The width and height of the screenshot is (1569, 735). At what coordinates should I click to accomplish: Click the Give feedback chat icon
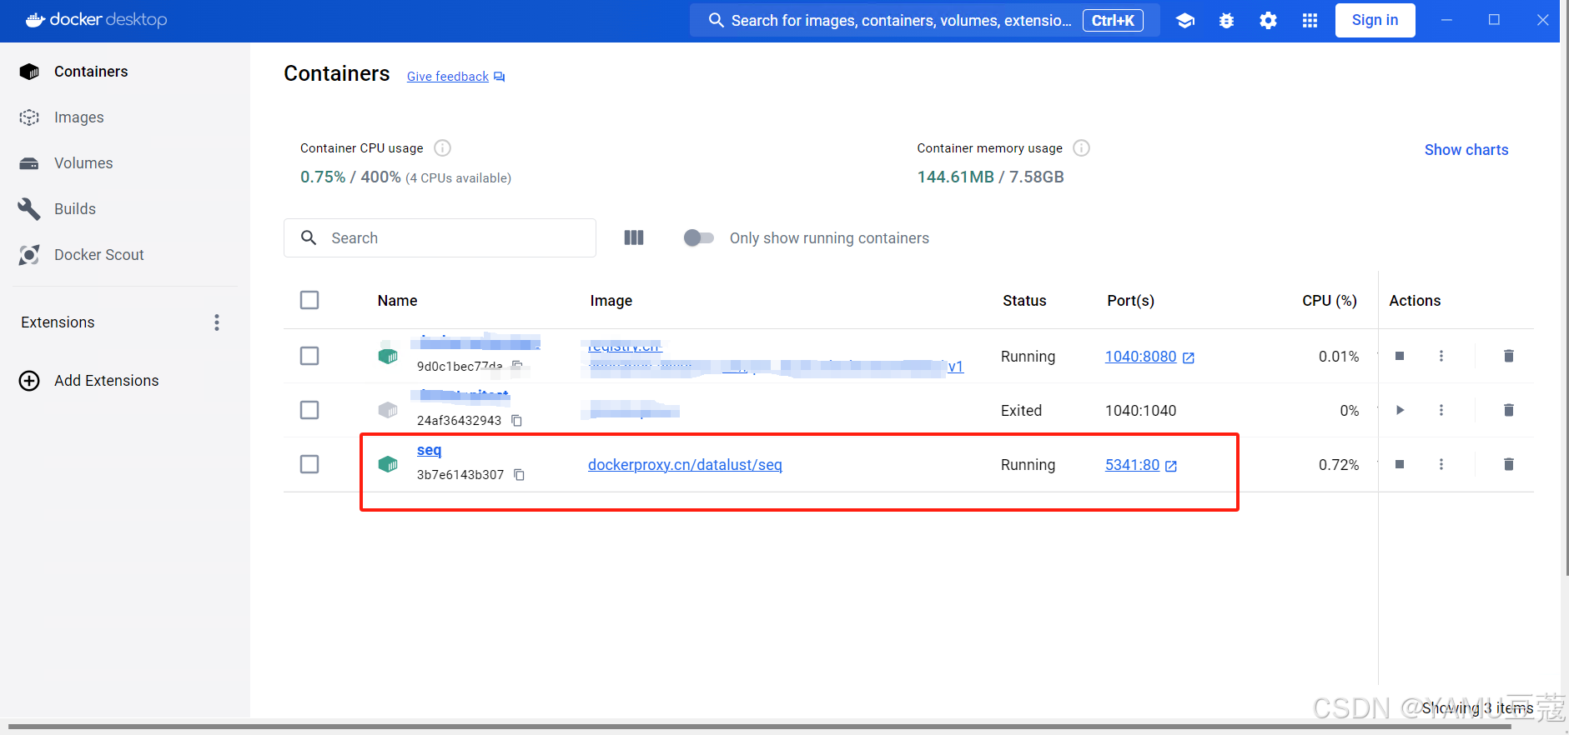(x=499, y=77)
